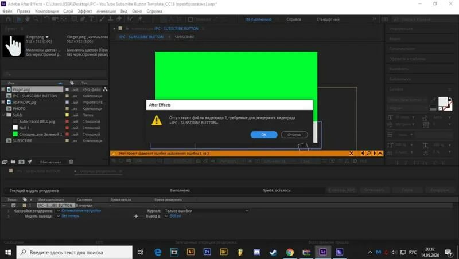Screen dimensions: 459x259
Task: Open Adobe Bridge from taskbar
Action: 224,252
